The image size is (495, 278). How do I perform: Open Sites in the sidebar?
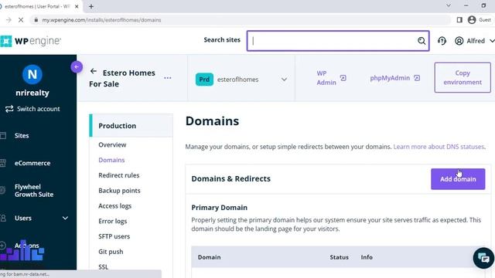pos(22,136)
